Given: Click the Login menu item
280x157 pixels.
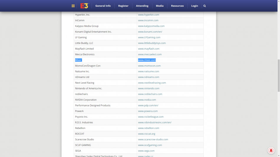Looking at the screenshot, I should click(195, 6).
